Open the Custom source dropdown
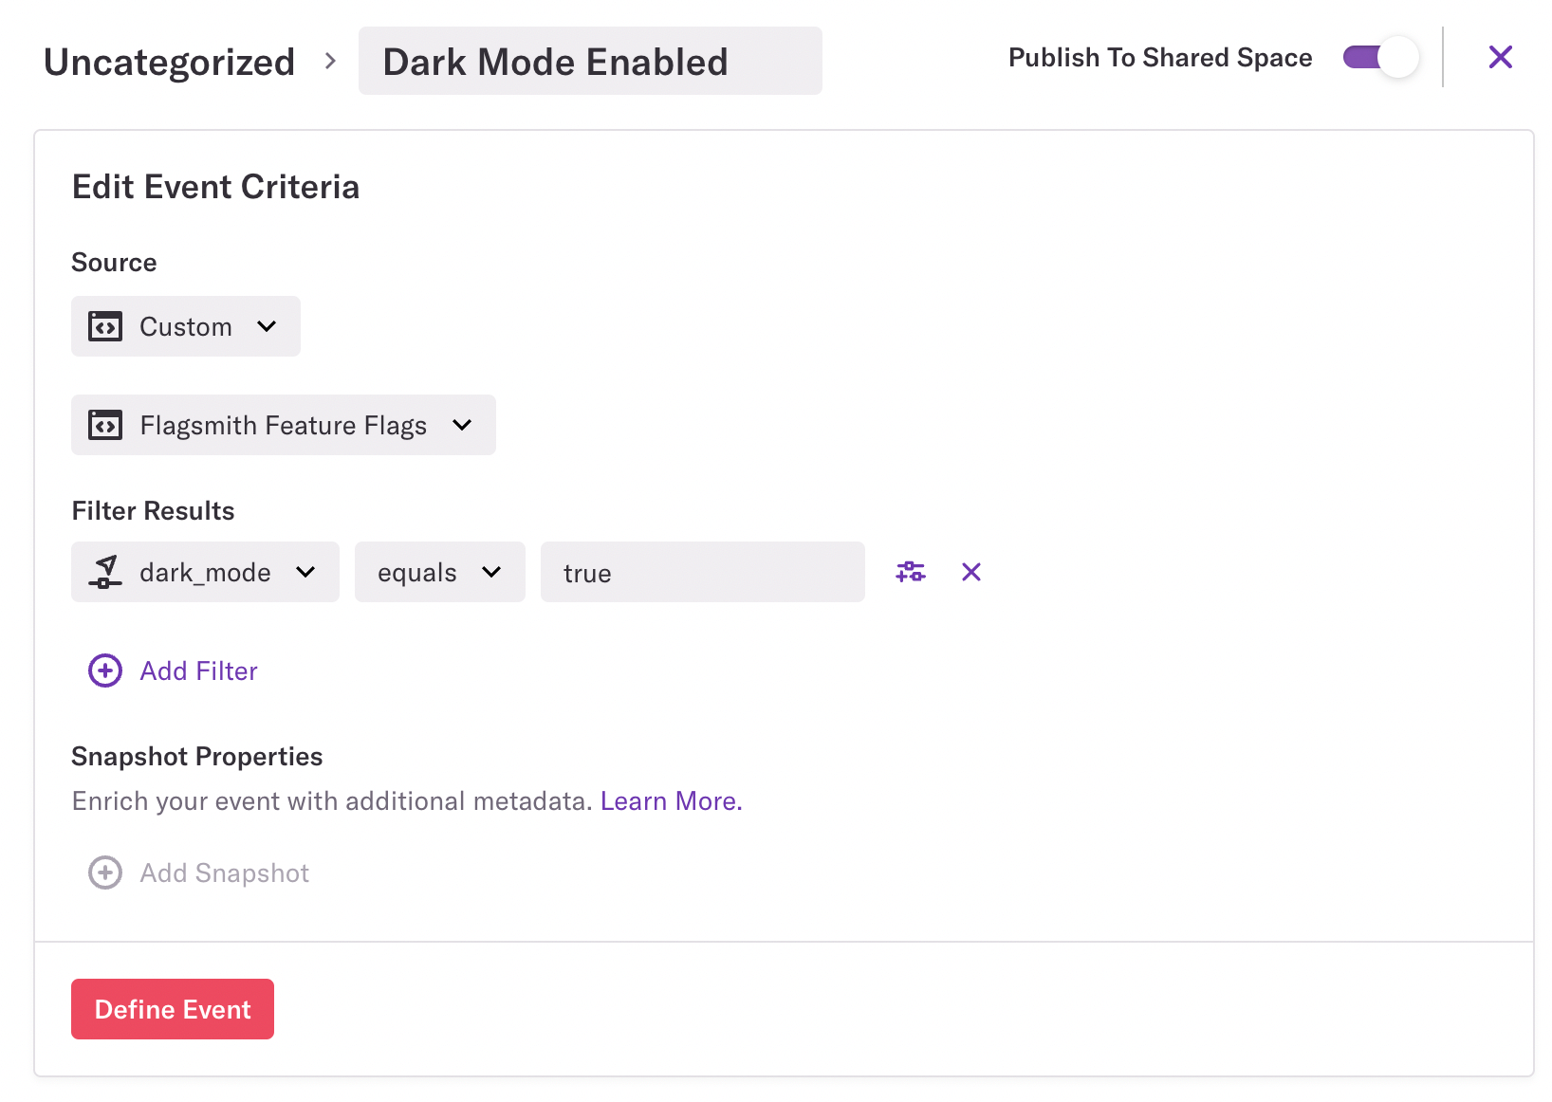Screen dimensions: 1552x1102 186,326
